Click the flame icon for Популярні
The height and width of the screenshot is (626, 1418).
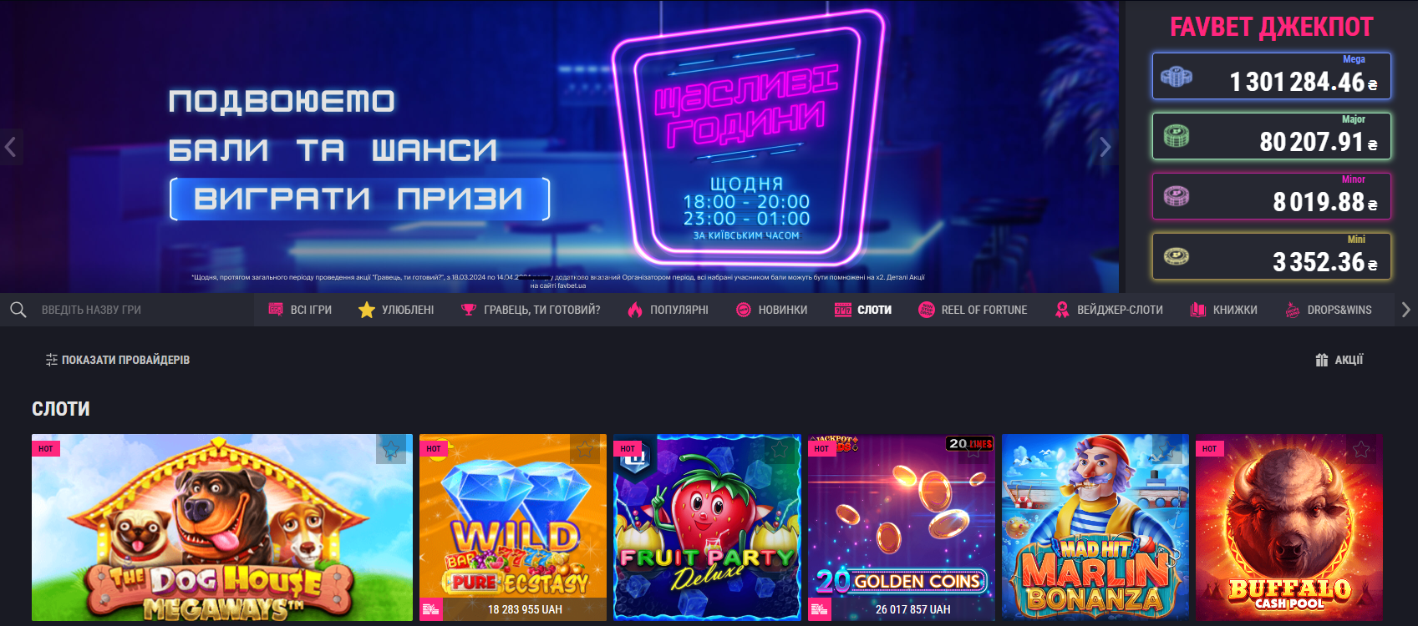pyautogui.click(x=635, y=310)
